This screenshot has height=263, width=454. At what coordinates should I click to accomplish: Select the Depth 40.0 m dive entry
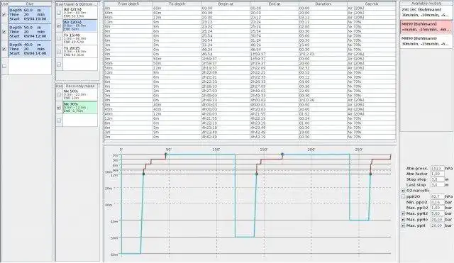pos(30,49)
